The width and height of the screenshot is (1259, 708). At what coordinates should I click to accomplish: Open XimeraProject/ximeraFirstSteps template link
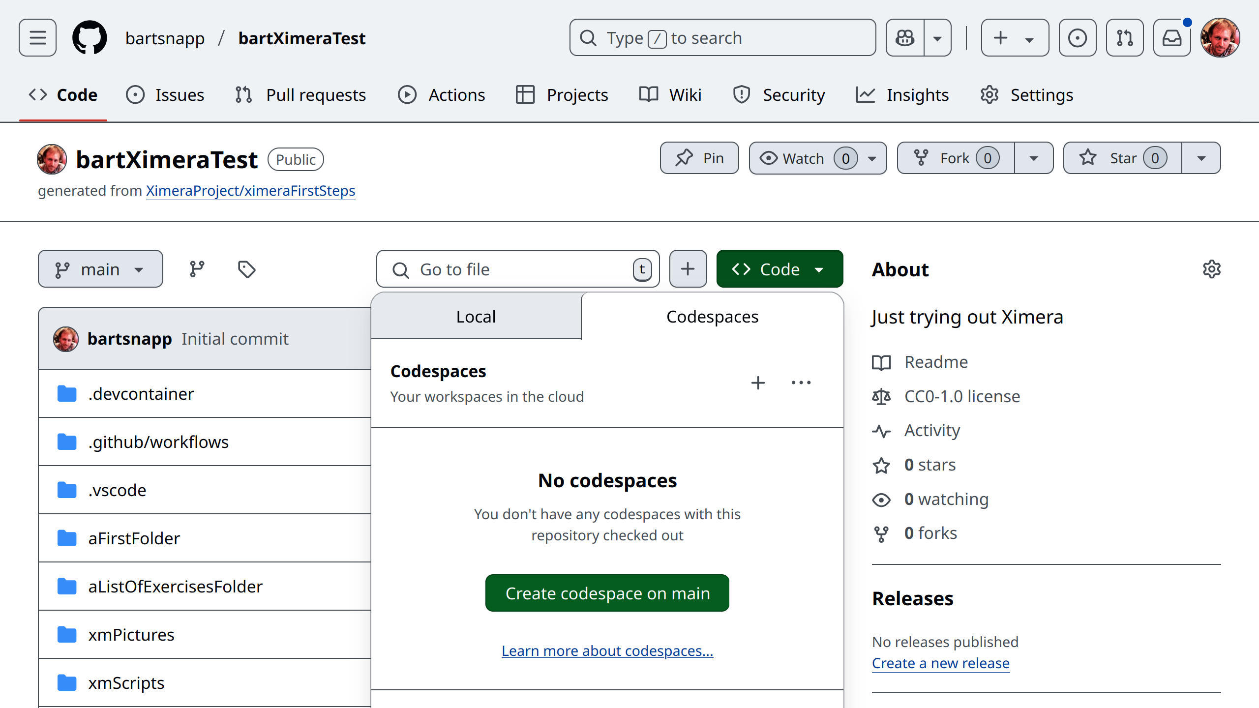point(250,191)
